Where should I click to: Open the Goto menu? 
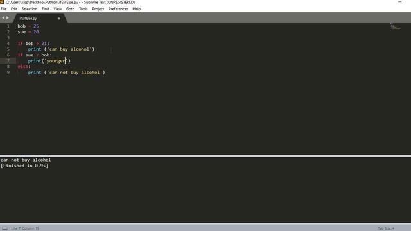pos(70,9)
